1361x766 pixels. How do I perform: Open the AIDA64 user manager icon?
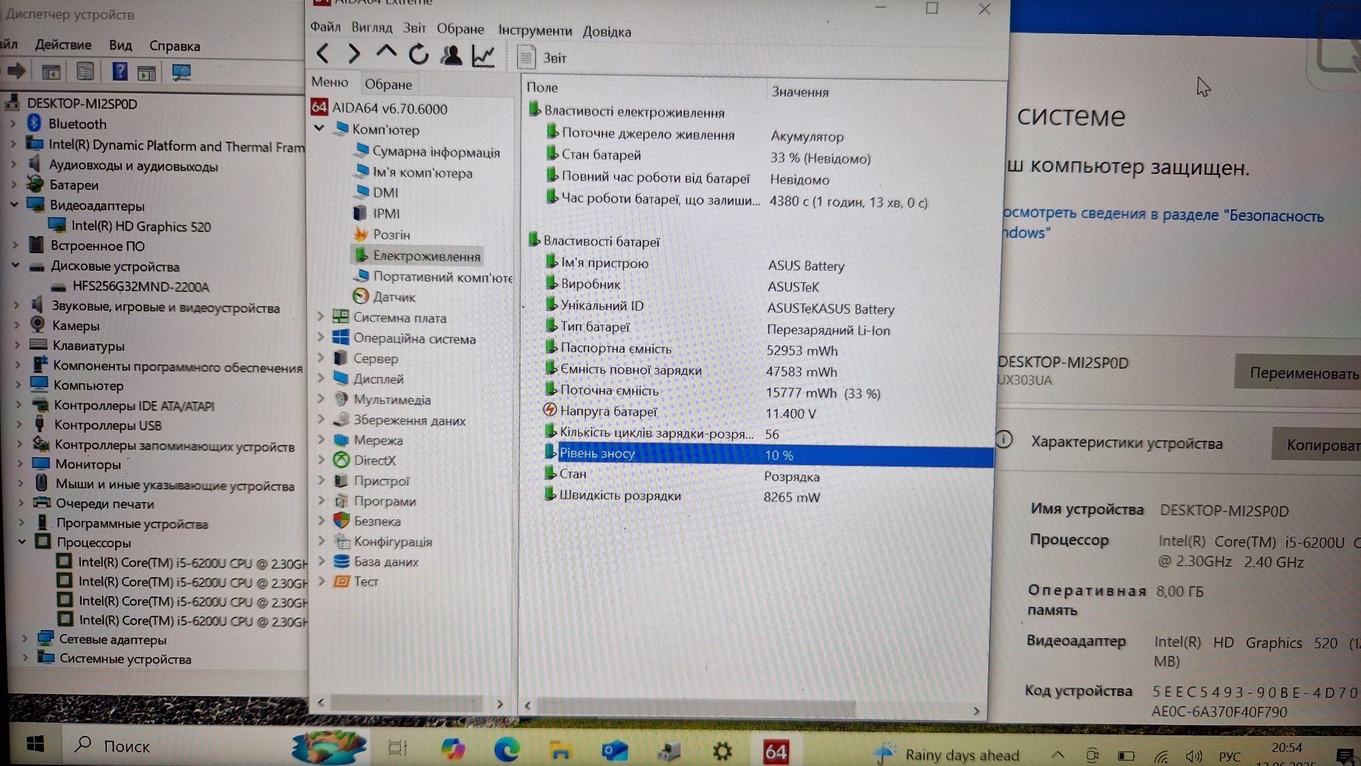tap(450, 54)
